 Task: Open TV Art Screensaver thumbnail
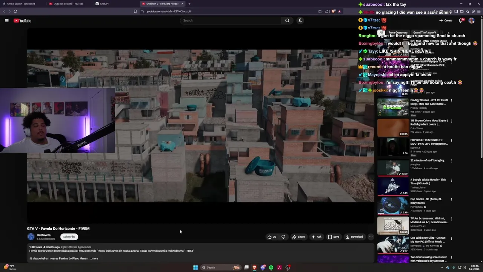click(393, 225)
